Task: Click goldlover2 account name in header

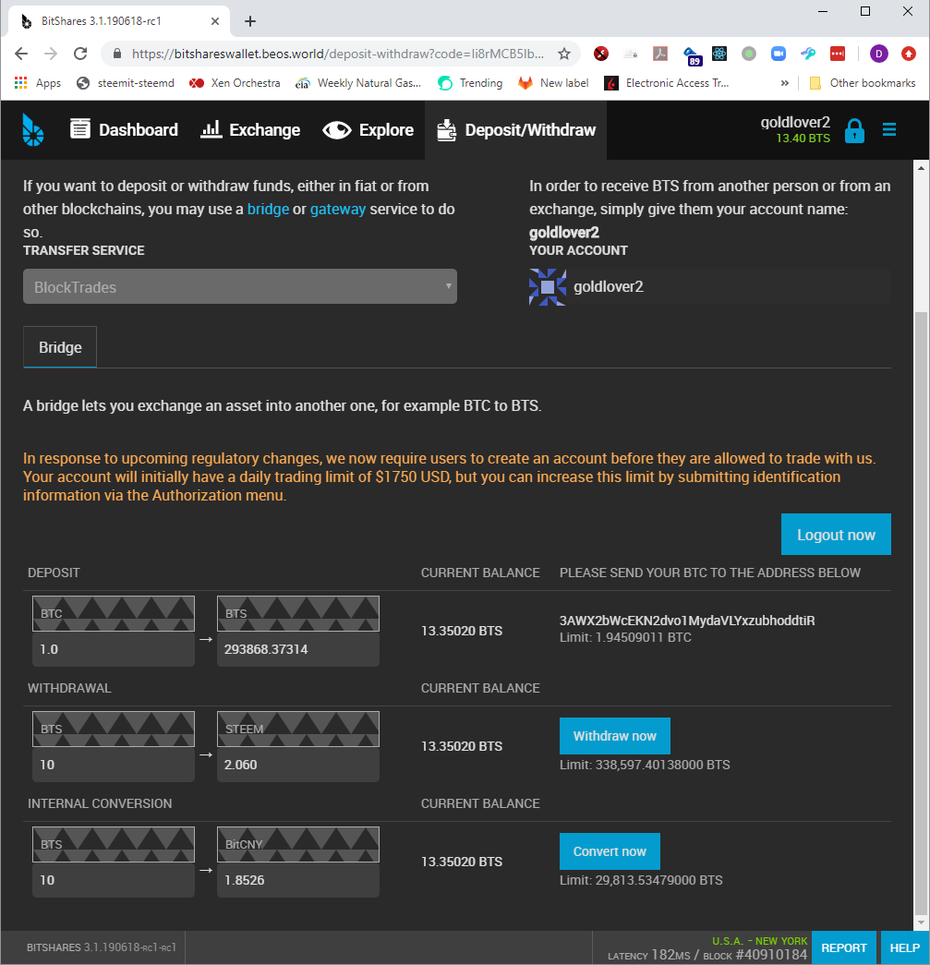Action: pyautogui.click(x=795, y=122)
